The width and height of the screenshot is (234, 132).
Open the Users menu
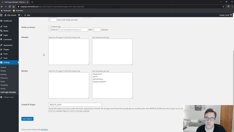(9, 54)
